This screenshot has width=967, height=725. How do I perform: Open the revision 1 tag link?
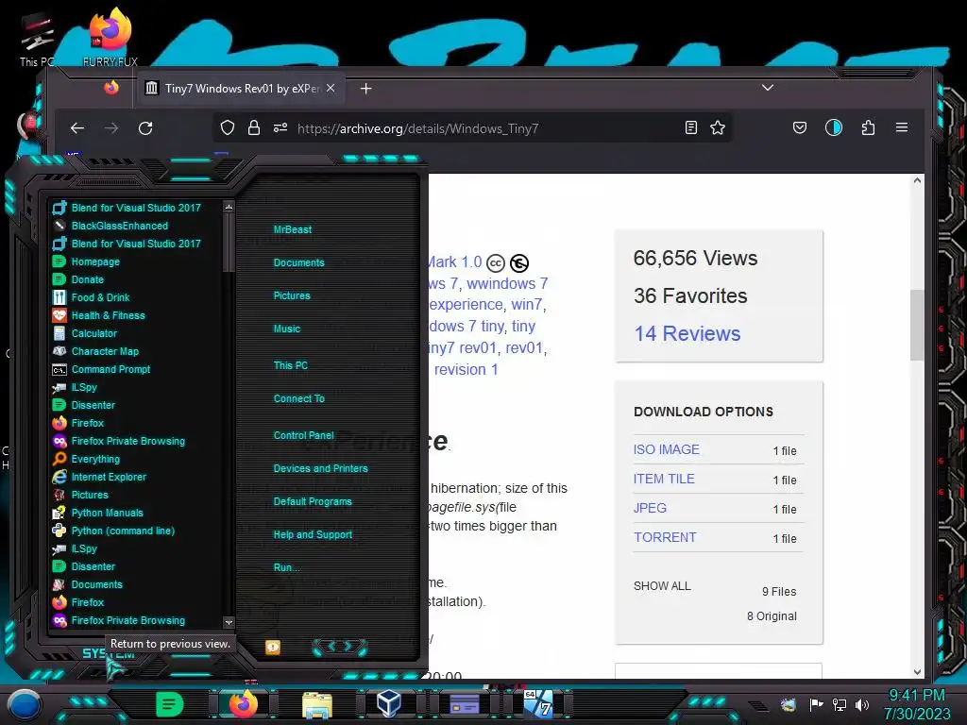tap(466, 369)
